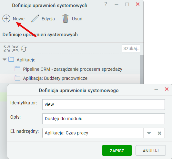Close the Definicja uprawnienia systemowego dialog

(x=167, y=89)
